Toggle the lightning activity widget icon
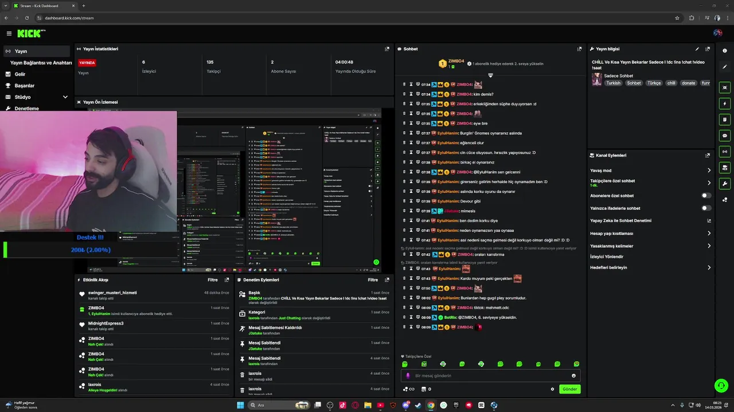This screenshot has width=734, height=412. (725, 104)
